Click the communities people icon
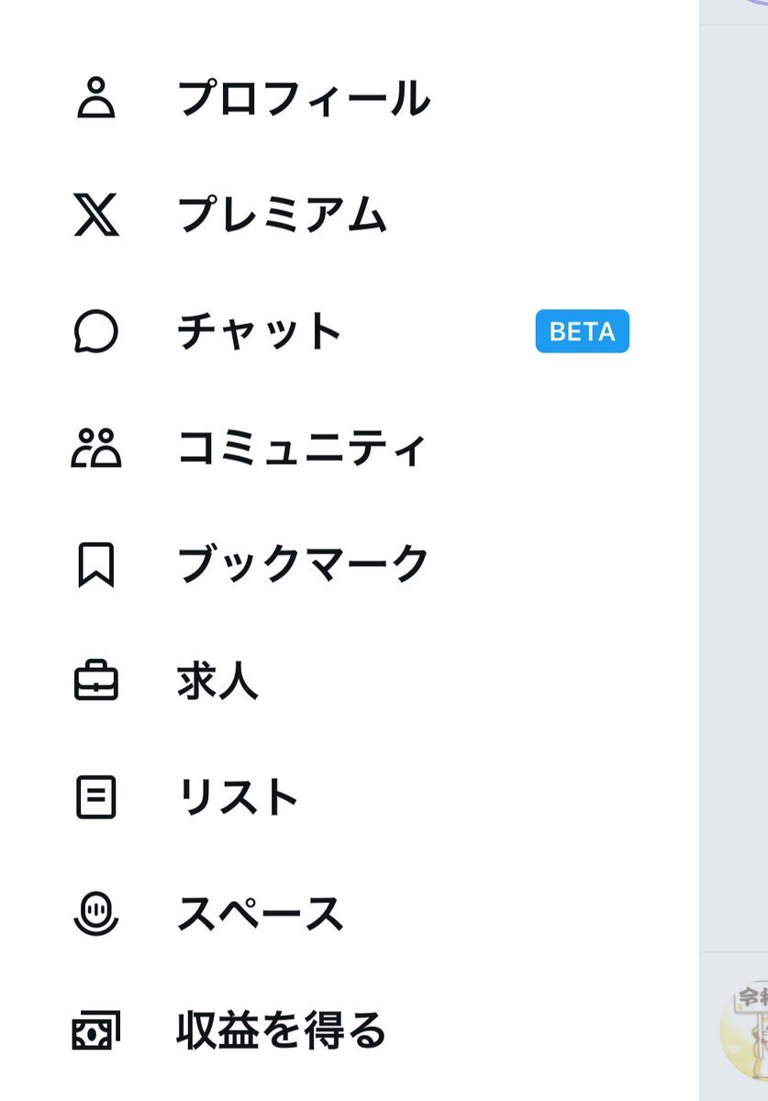This screenshot has width=768, height=1101. coord(95,448)
